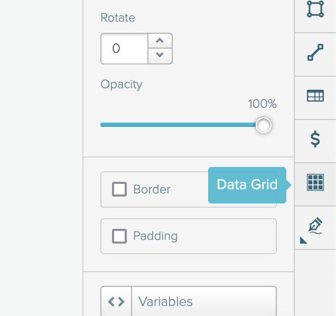Increase Rotate value with up arrow

pos(160,41)
